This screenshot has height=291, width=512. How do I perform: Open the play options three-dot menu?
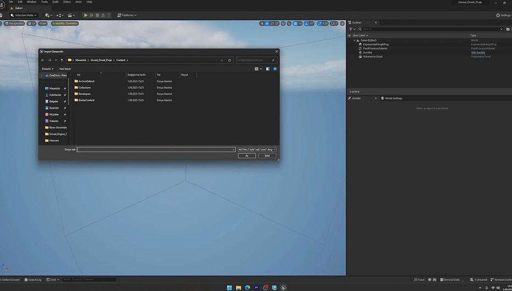pyautogui.click(x=109, y=15)
